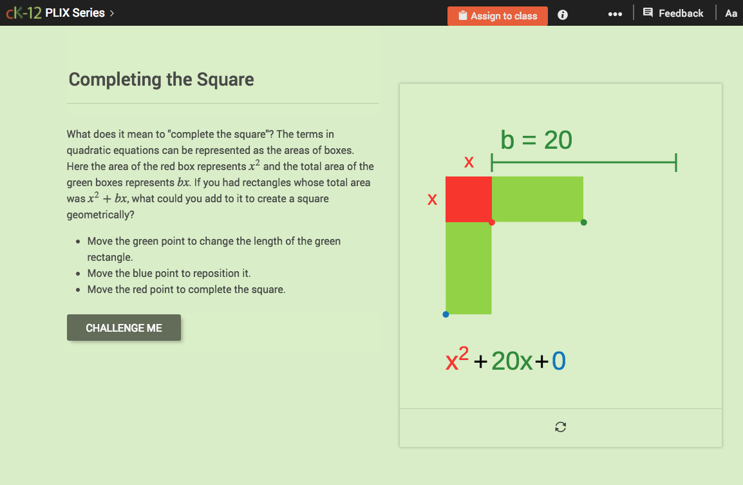Click the info icon in the top bar

pyautogui.click(x=562, y=14)
